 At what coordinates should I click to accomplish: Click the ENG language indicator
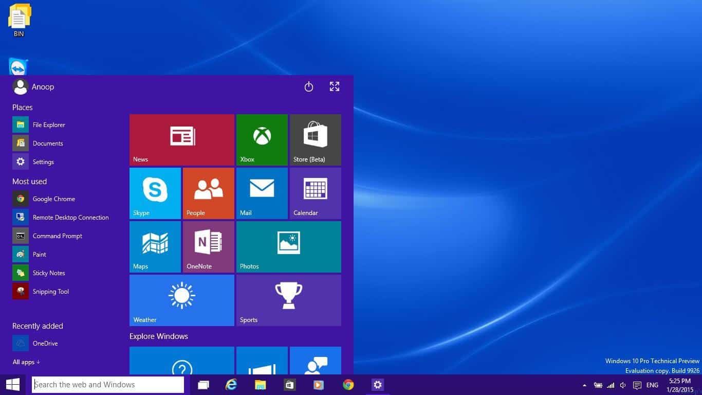(652, 385)
